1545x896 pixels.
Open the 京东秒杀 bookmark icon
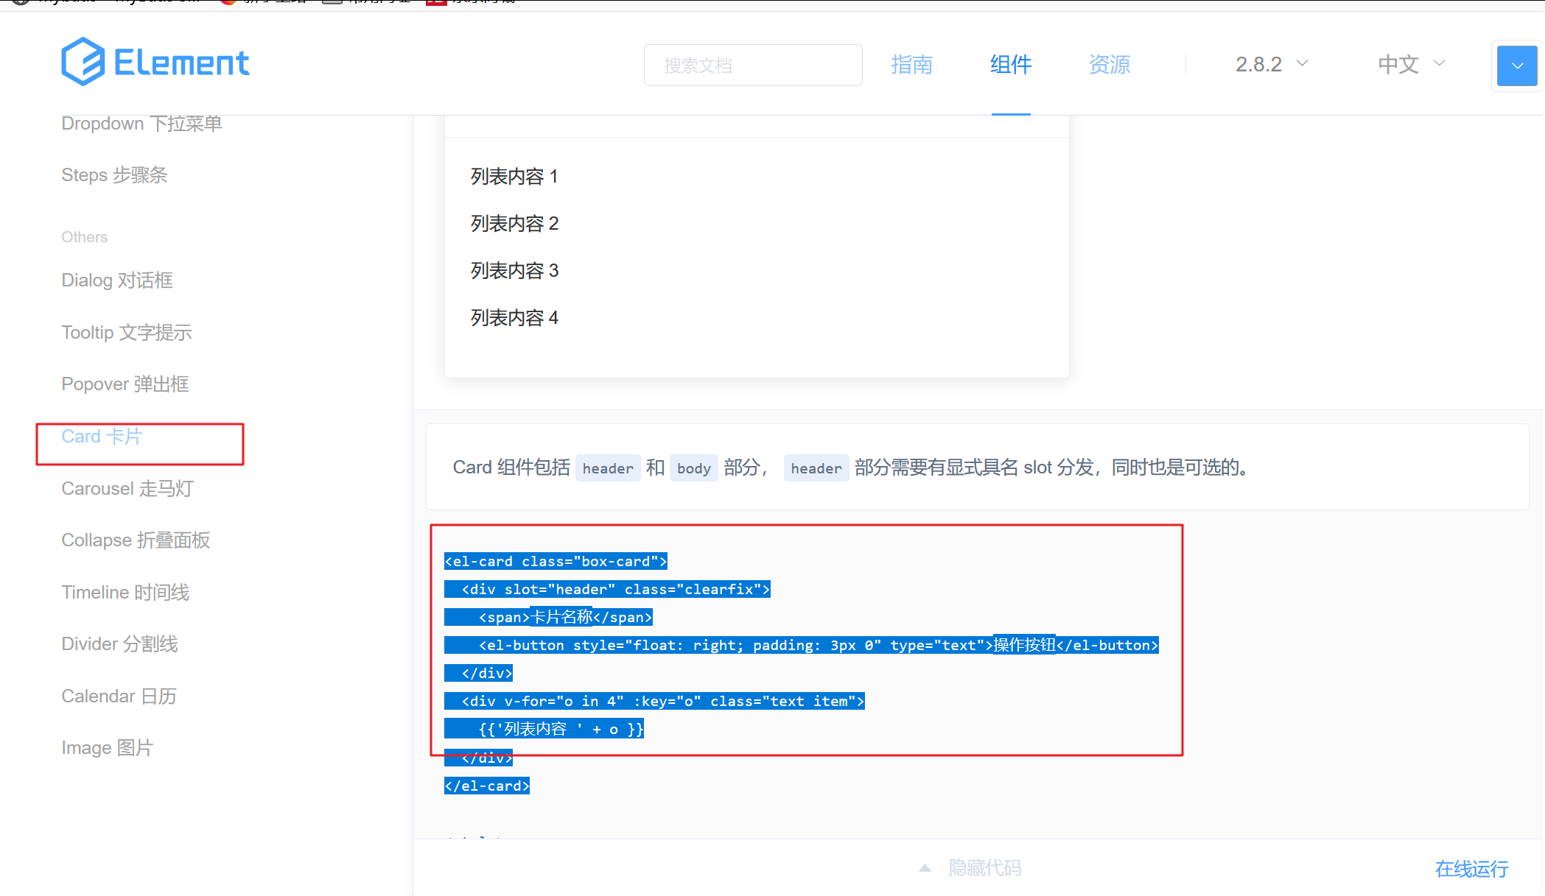coord(435,2)
